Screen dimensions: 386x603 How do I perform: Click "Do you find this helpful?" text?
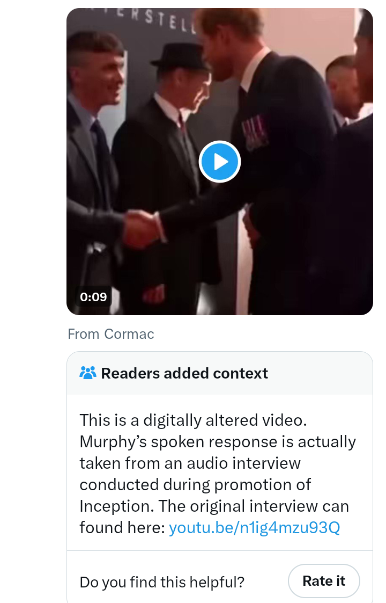pyautogui.click(x=162, y=582)
